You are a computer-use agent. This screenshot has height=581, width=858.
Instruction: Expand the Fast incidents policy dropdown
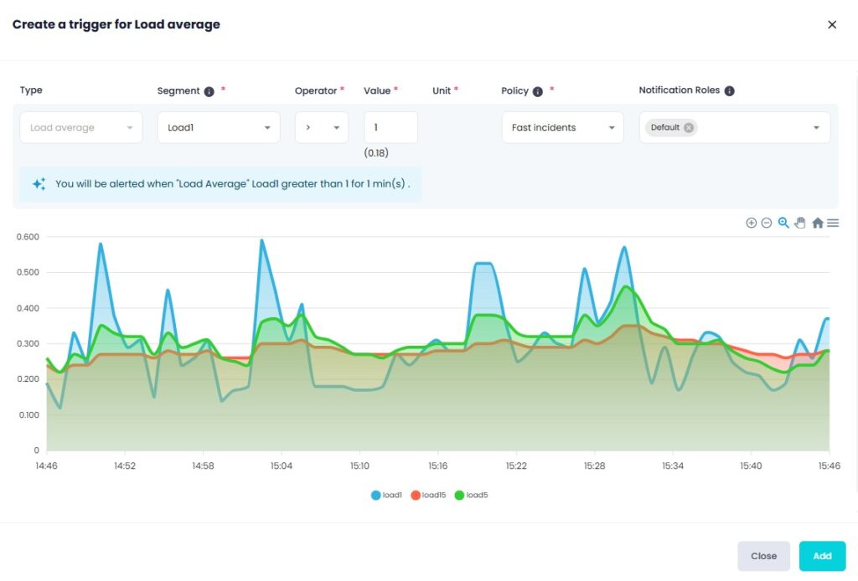coord(562,127)
